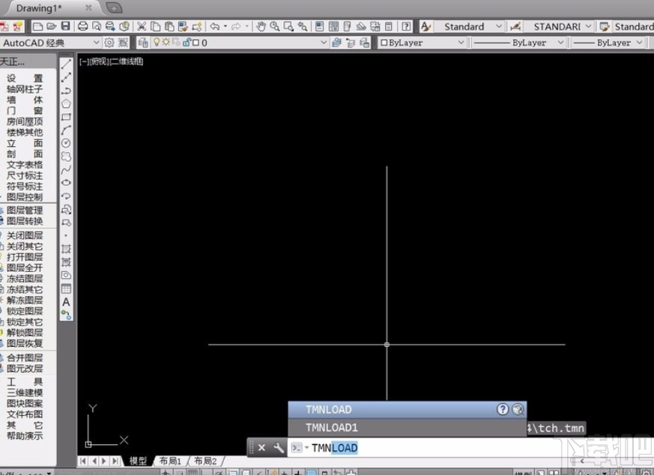Click the 帮助演示 menu item
The width and height of the screenshot is (654, 475).
pyautogui.click(x=25, y=436)
